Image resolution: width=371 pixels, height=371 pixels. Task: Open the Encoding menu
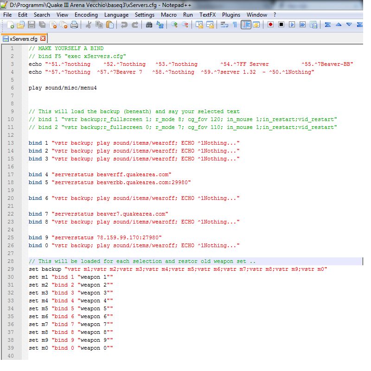click(86, 15)
